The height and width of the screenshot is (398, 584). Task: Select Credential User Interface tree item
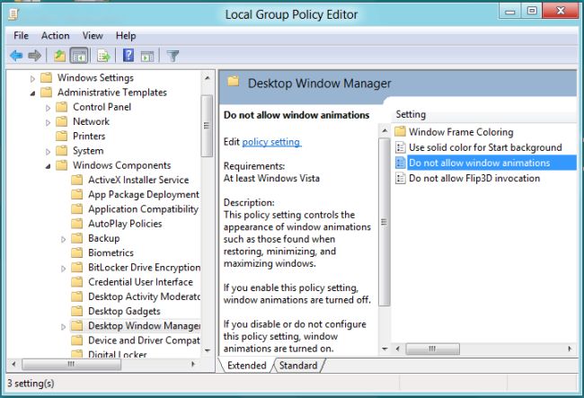click(x=140, y=282)
